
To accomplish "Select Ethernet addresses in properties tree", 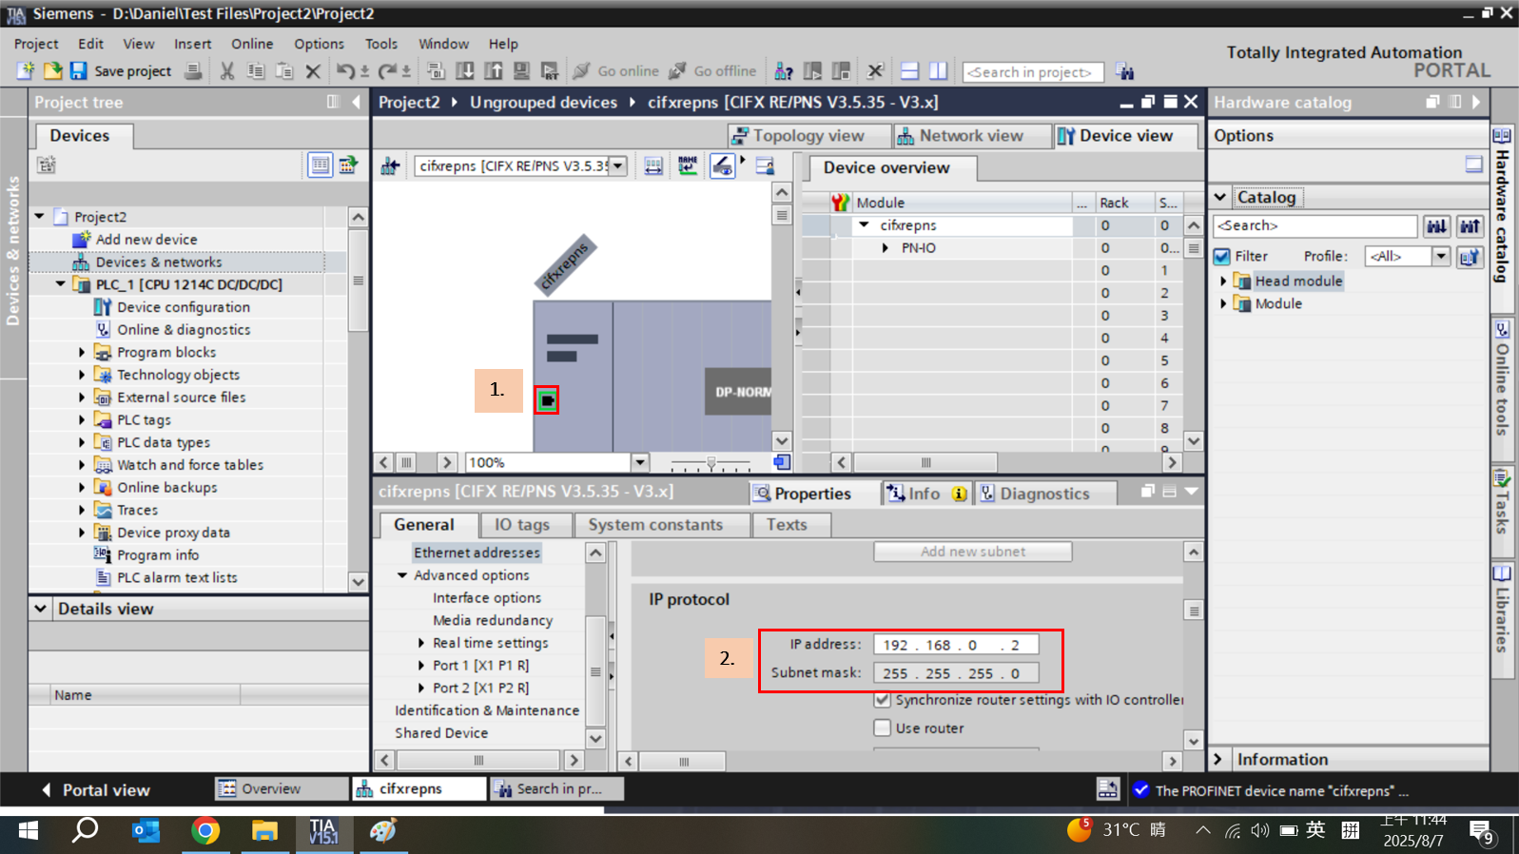I will 477,553.
